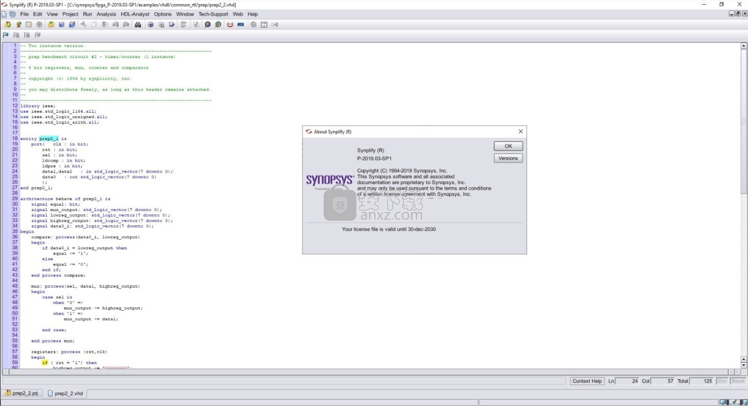Click the Redo arrow icon
The width and height of the screenshot is (748, 406).
pos(126,25)
